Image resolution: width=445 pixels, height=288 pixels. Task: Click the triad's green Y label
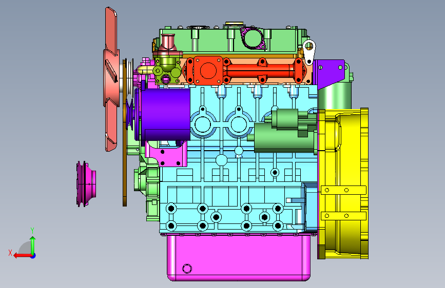[32, 231]
